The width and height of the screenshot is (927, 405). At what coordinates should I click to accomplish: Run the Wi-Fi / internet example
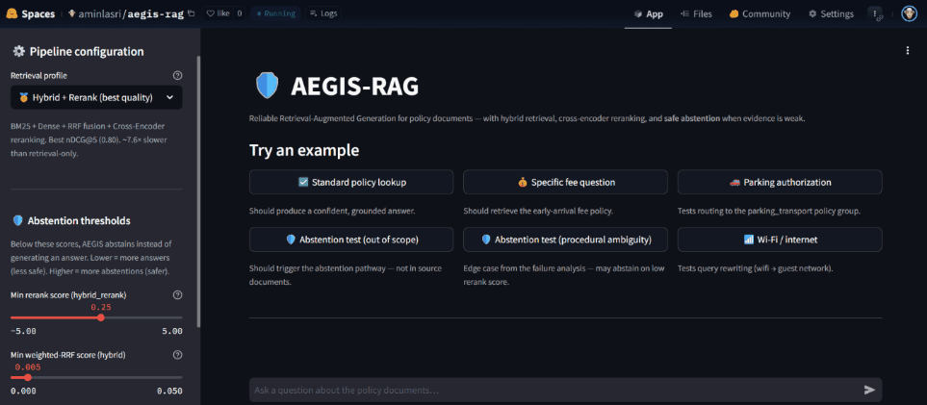[x=780, y=240]
